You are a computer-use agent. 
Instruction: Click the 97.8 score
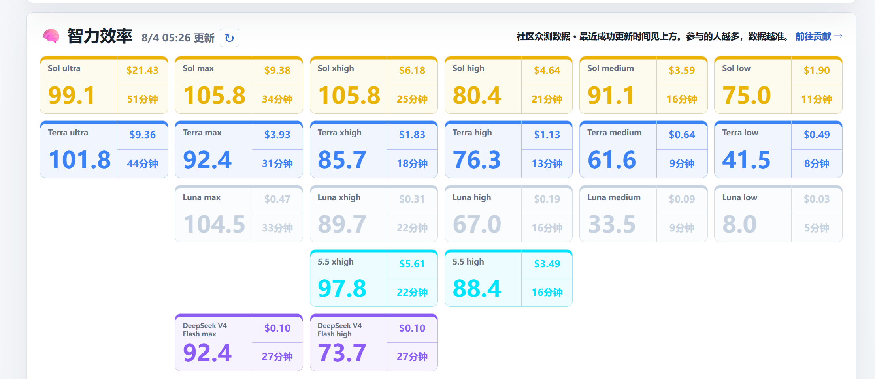(342, 289)
